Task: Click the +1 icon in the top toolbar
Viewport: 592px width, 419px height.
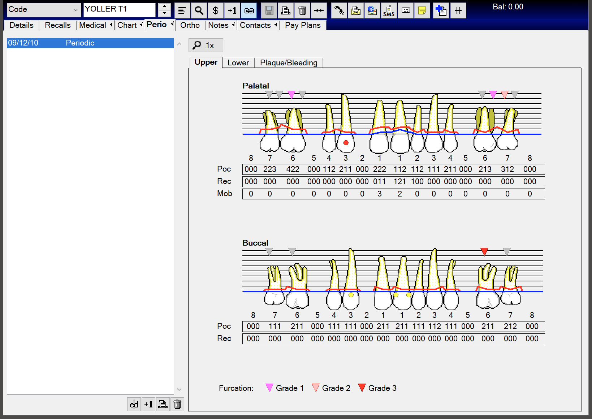Action: (232, 10)
